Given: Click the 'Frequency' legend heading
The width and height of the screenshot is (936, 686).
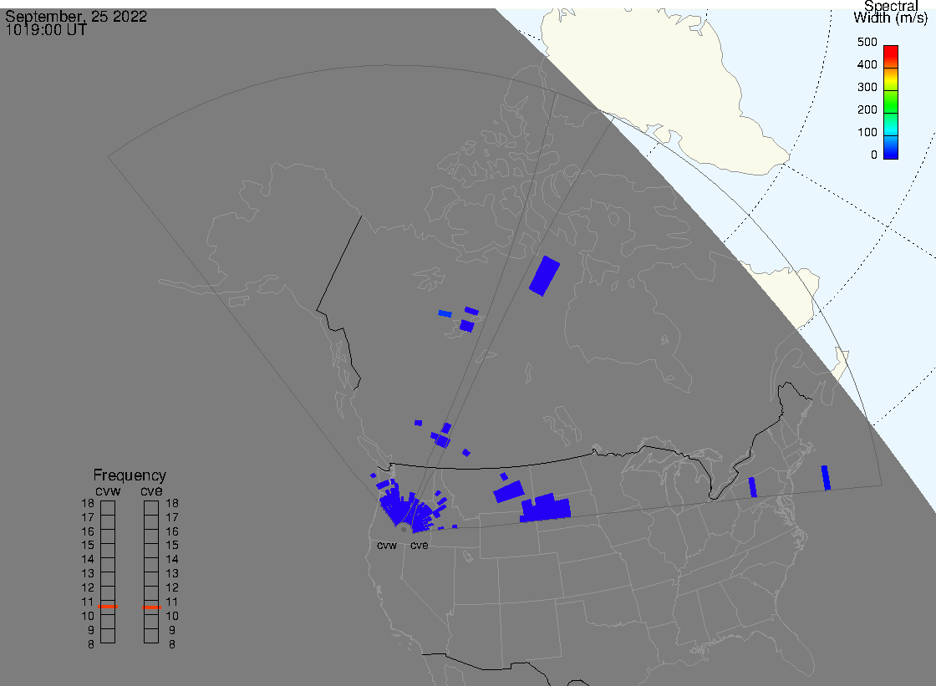Looking at the screenshot, I should pyautogui.click(x=130, y=475).
